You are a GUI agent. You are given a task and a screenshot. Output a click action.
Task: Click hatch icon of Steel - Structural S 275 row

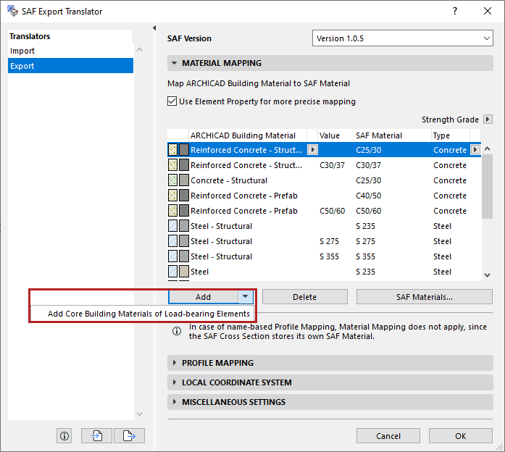[x=173, y=241]
